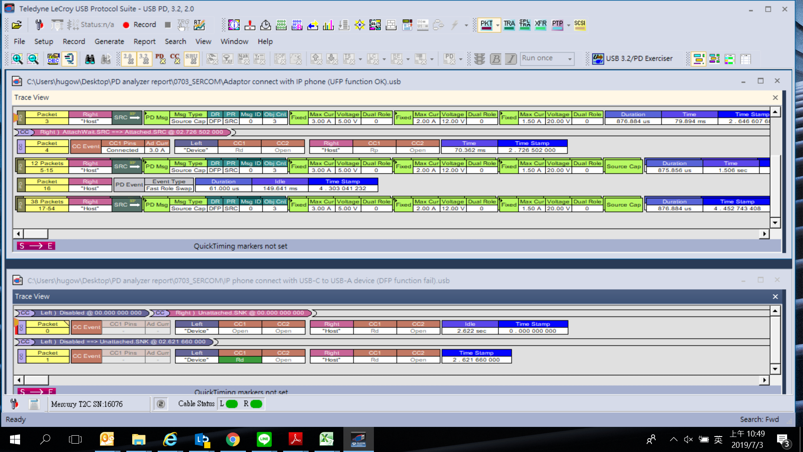Image resolution: width=803 pixels, height=452 pixels.
Task: Open the file information report icon
Action: (234, 25)
